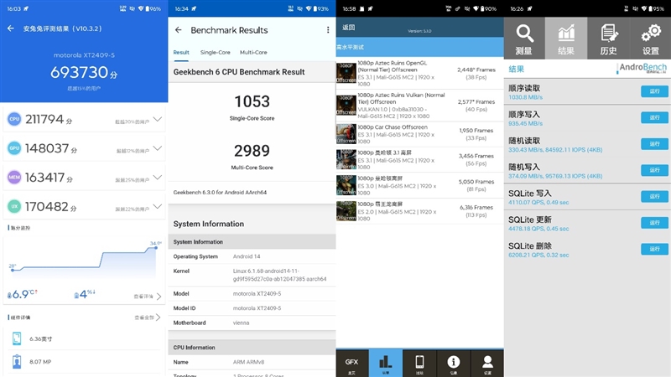Tap the 2,448 Frames Aztec OpenGL result
Image resolution: width=671 pixels, height=377 pixels.
476,70
